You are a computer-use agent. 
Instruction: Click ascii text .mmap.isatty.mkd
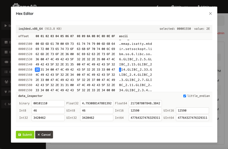pyautogui.click(x=135, y=44)
